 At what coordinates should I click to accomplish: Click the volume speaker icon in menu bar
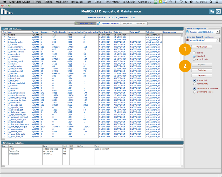click(x=191, y=2)
